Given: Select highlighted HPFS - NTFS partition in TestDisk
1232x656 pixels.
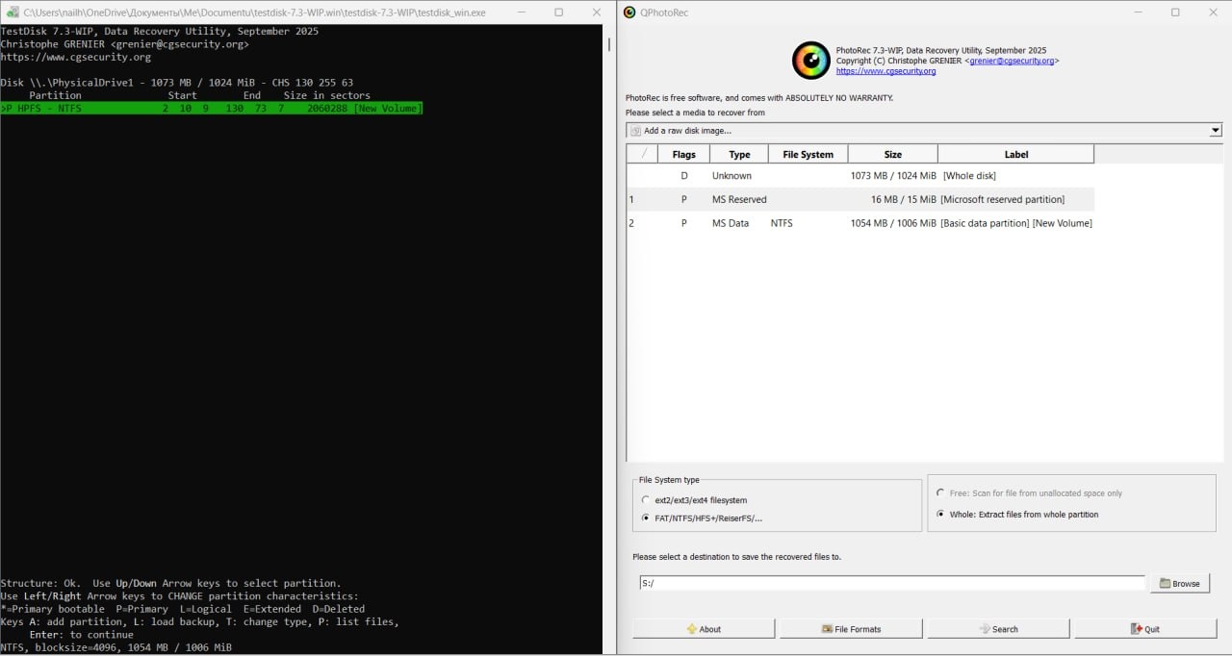Looking at the screenshot, I should (x=212, y=109).
